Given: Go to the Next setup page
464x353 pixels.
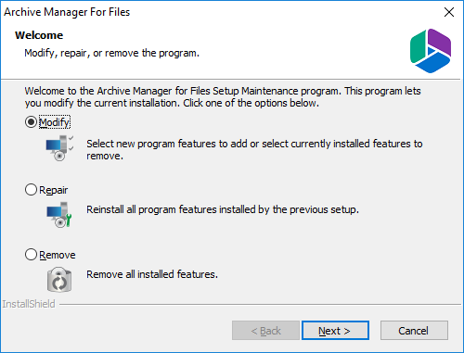Looking at the screenshot, I should click(335, 331).
